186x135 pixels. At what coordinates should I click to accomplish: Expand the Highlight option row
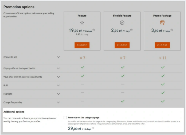pyautogui.click(x=58, y=94)
